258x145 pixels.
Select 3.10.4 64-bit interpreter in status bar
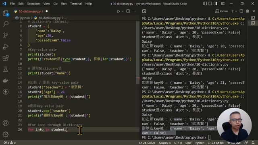coord(216,143)
